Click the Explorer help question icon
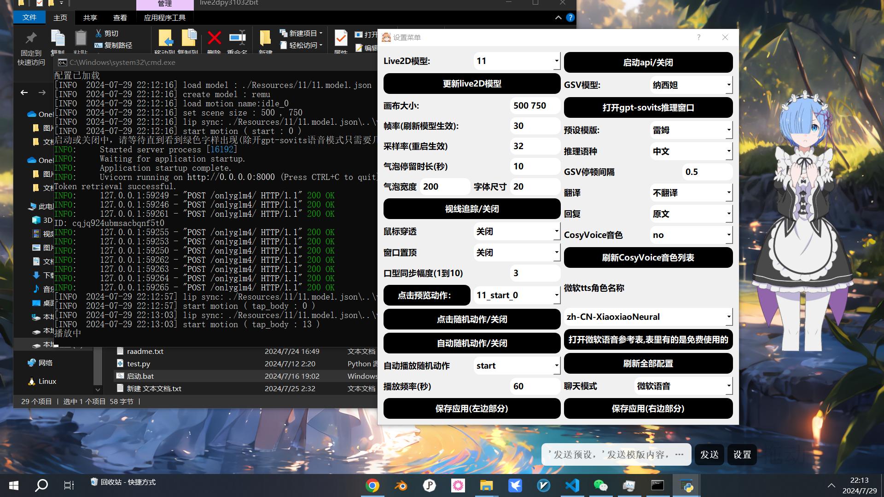 [x=570, y=17]
